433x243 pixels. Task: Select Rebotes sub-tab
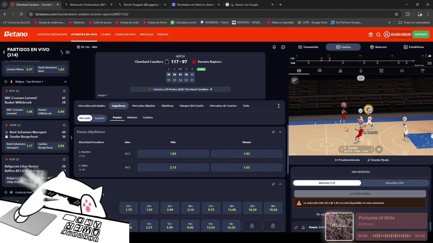click(132, 117)
